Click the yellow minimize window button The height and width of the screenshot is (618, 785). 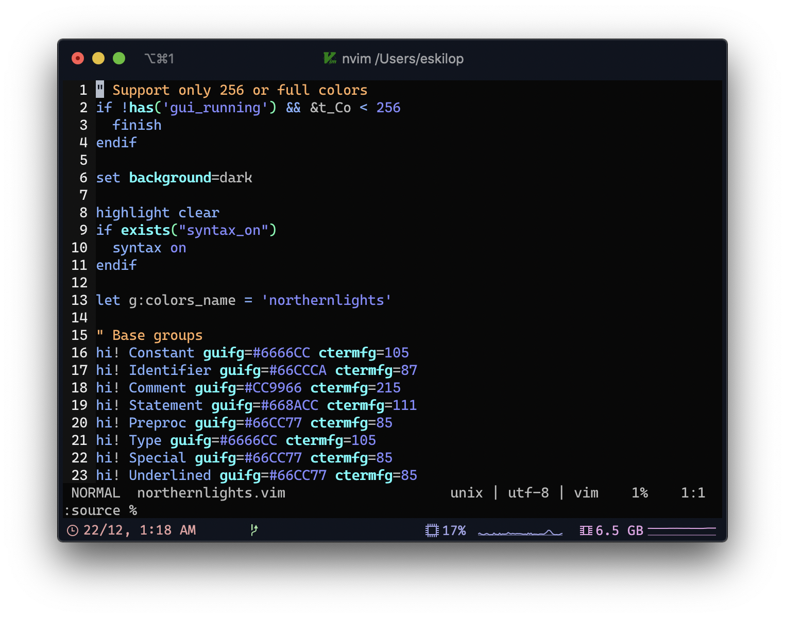click(x=98, y=58)
